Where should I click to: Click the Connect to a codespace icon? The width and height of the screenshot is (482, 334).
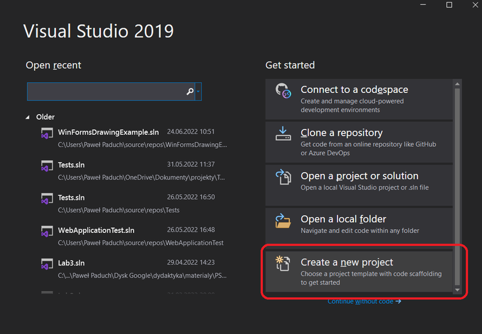click(x=284, y=92)
